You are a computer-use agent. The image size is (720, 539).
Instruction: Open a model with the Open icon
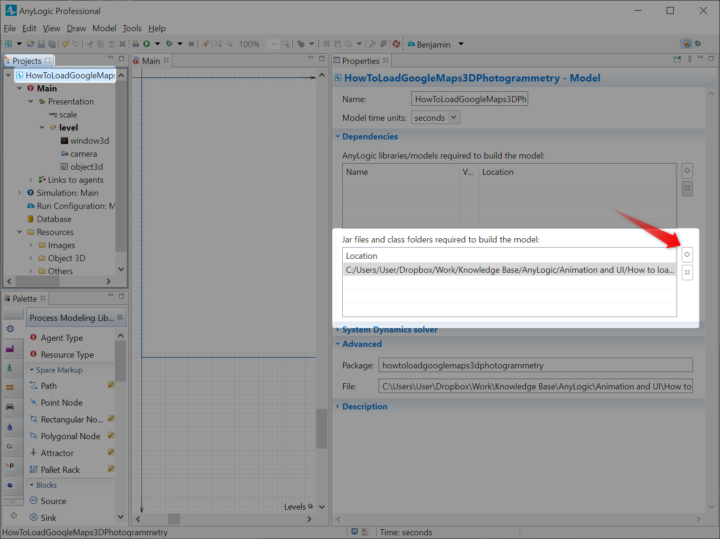(x=30, y=44)
